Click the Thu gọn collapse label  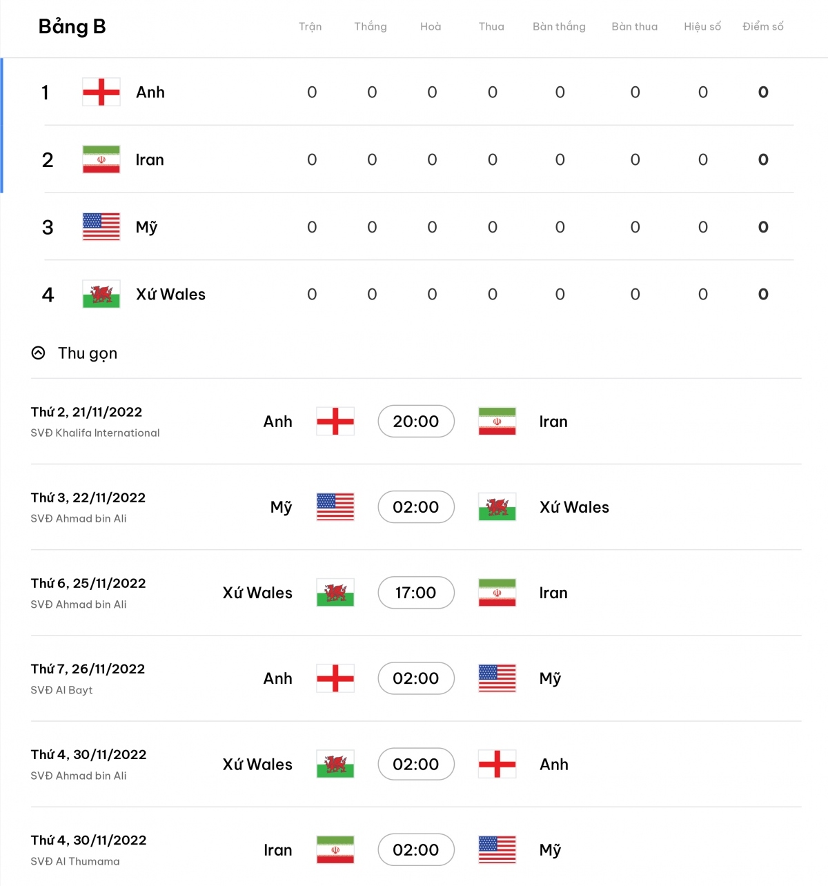pos(88,353)
